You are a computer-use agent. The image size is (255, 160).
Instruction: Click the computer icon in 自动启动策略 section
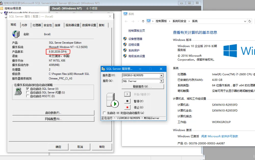click(x=18, y=91)
